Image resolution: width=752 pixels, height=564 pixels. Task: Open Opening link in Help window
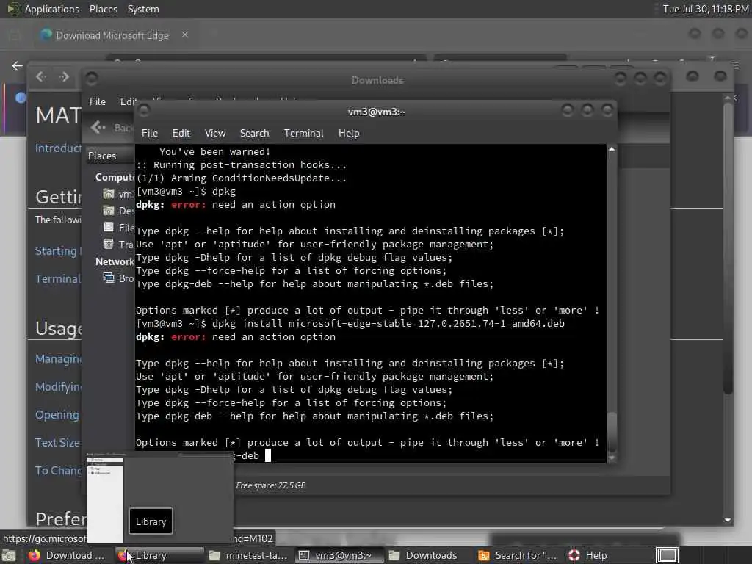click(x=57, y=415)
